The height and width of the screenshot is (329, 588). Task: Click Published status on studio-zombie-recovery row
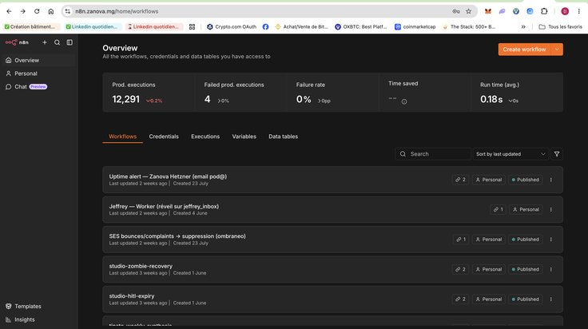tap(526, 269)
